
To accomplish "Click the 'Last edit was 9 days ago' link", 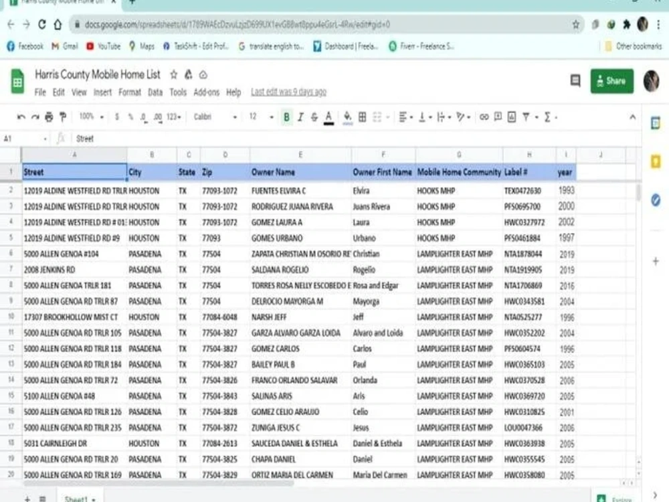I will coord(288,92).
